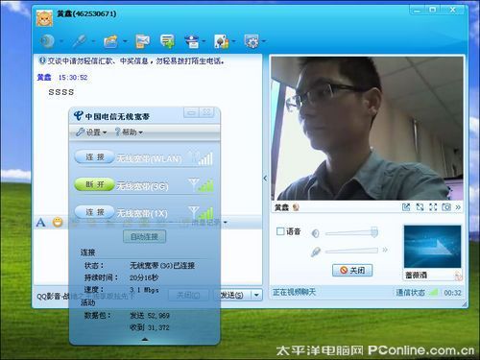The image size is (480, 360).
Task: Open the 设置 settings dropdown menu
Action: 91,132
